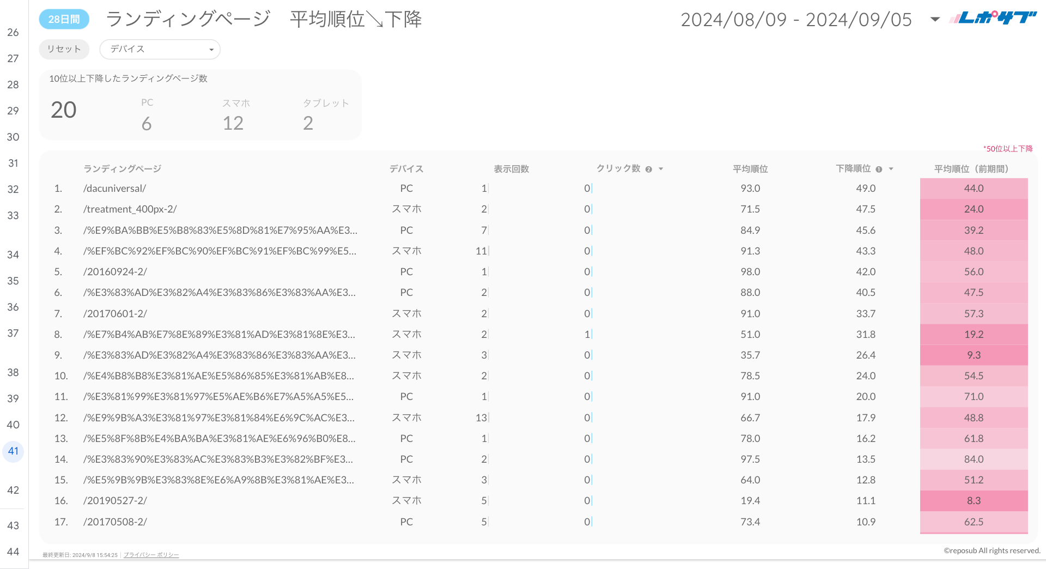Select the 28日間 period badge
Image resolution: width=1046 pixels, height=569 pixels.
[64, 19]
